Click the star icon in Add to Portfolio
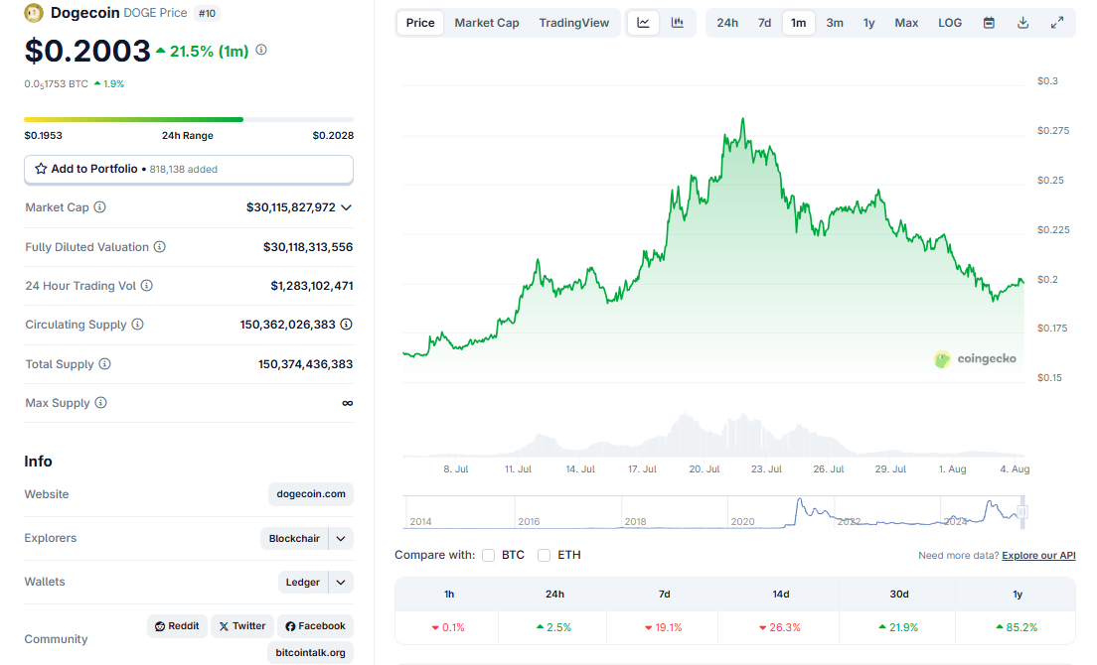Image resolution: width=1097 pixels, height=665 pixels. tap(41, 169)
